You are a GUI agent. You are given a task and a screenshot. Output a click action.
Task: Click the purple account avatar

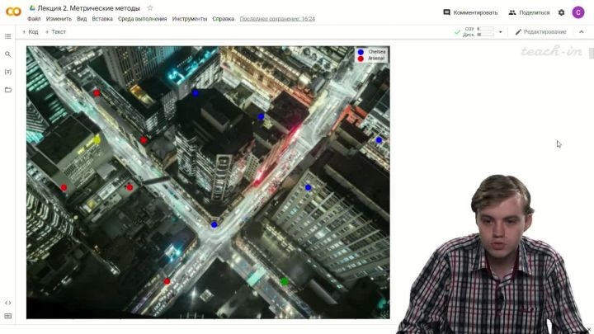click(579, 12)
